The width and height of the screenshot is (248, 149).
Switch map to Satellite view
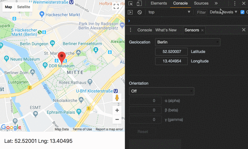coord(23,7)
